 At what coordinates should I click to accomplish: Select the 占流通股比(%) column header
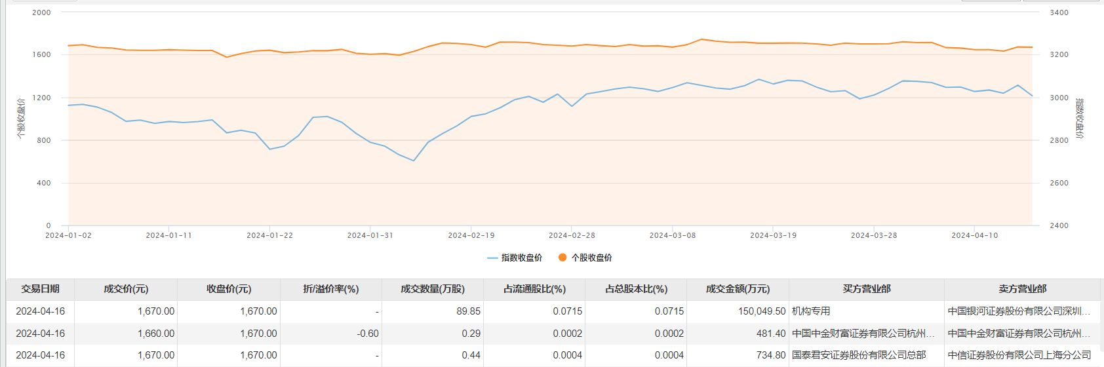pos(534,289)
